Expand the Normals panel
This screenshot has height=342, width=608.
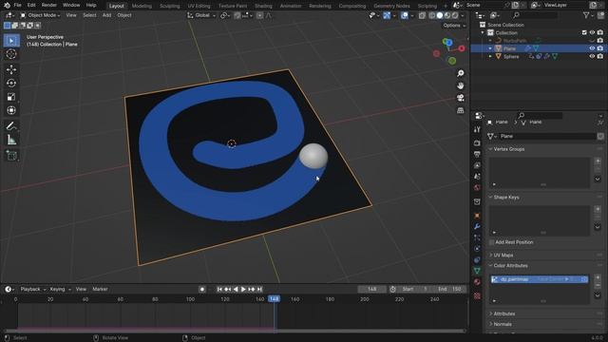coord(503,324)
